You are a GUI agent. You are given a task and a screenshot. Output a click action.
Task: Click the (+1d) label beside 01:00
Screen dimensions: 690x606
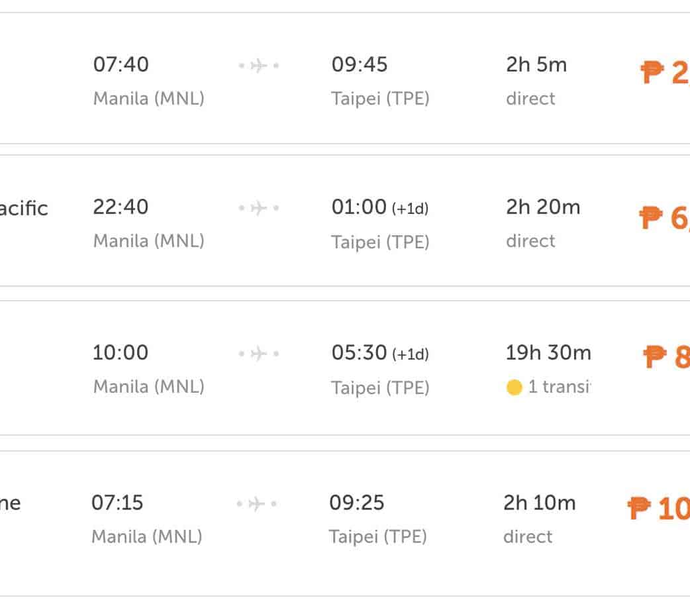tap(411, 209)
